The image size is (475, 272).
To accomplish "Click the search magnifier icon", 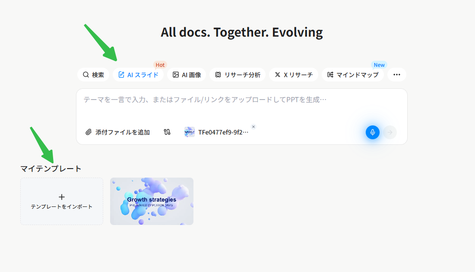I will [x=85, y=75].
